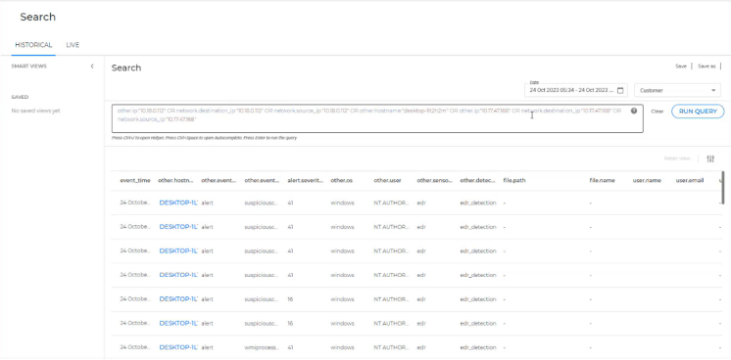Open column filter settings sliders icon

(x=710, y=158)
